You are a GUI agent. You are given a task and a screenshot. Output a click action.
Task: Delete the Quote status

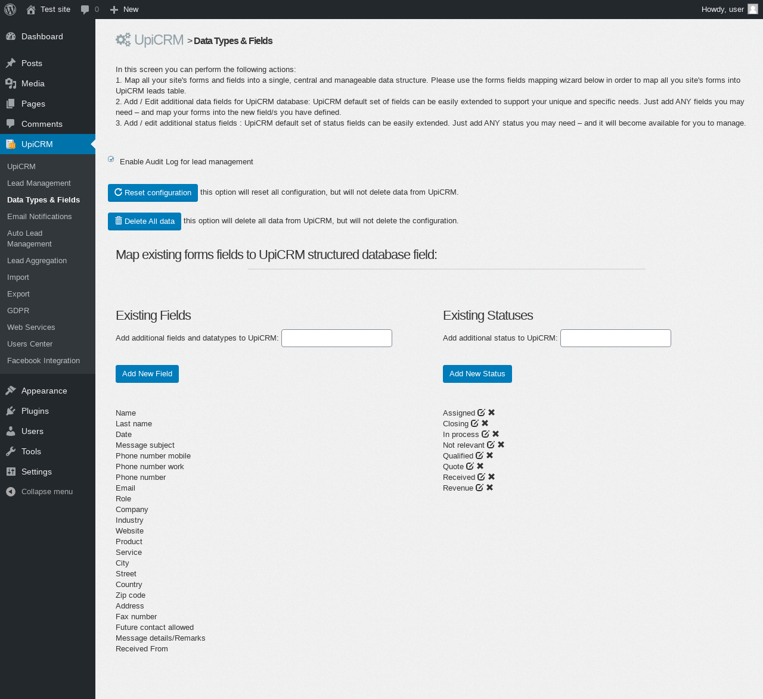pos(480,466)
